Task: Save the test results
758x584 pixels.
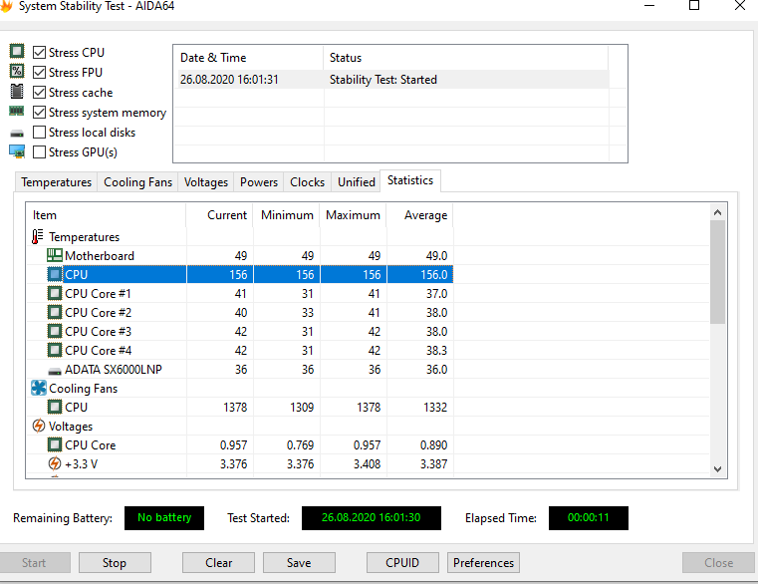Action: pyautogui.click(x=299, y=563)
